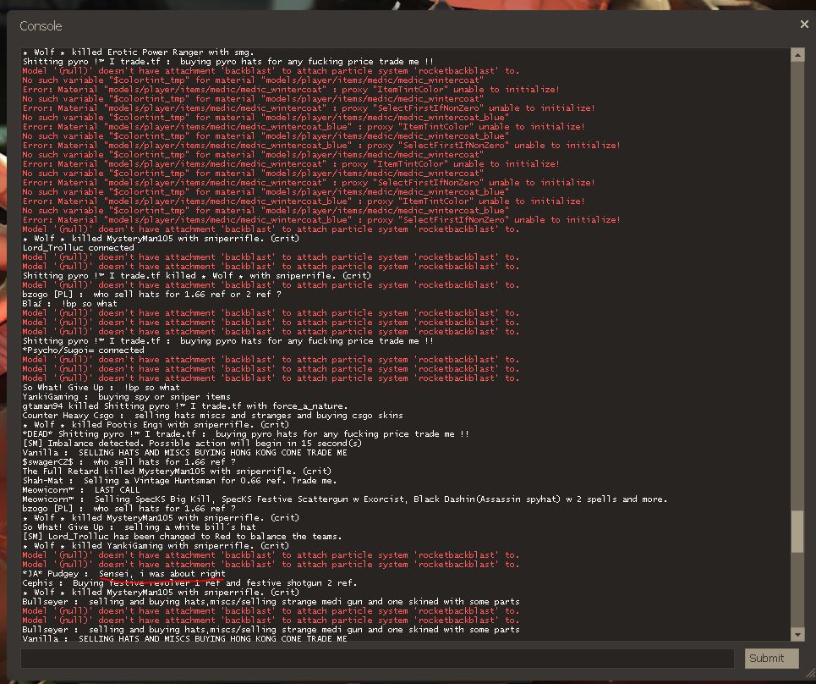Grab the console scrollbar thumb

point(797,532)
